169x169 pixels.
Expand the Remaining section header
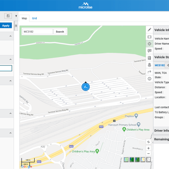[161, 139]
